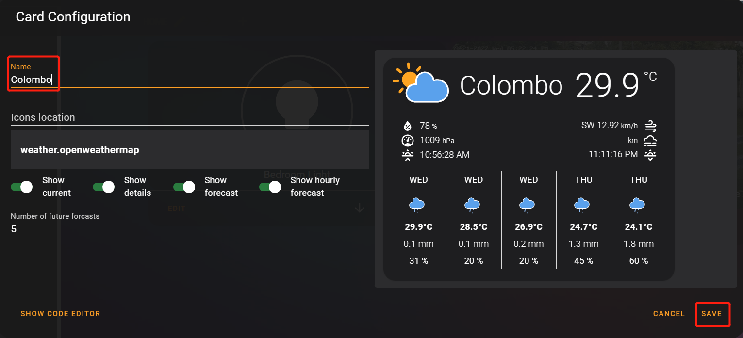Focus the Name field containing Colombo
The width and height of the screenshot is (743, 338).
point(190,75)
